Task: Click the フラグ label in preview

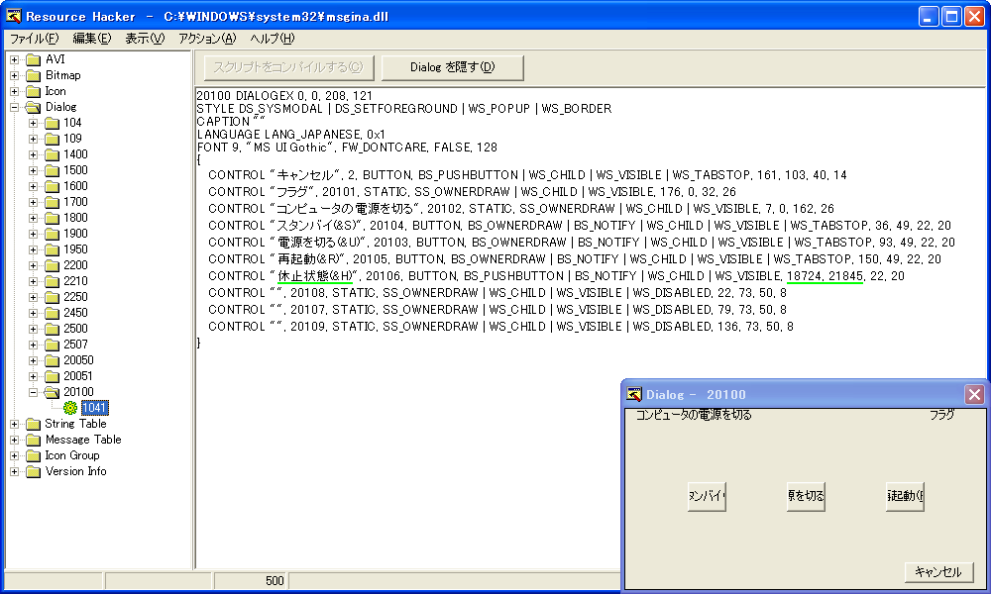Action: 941,415
